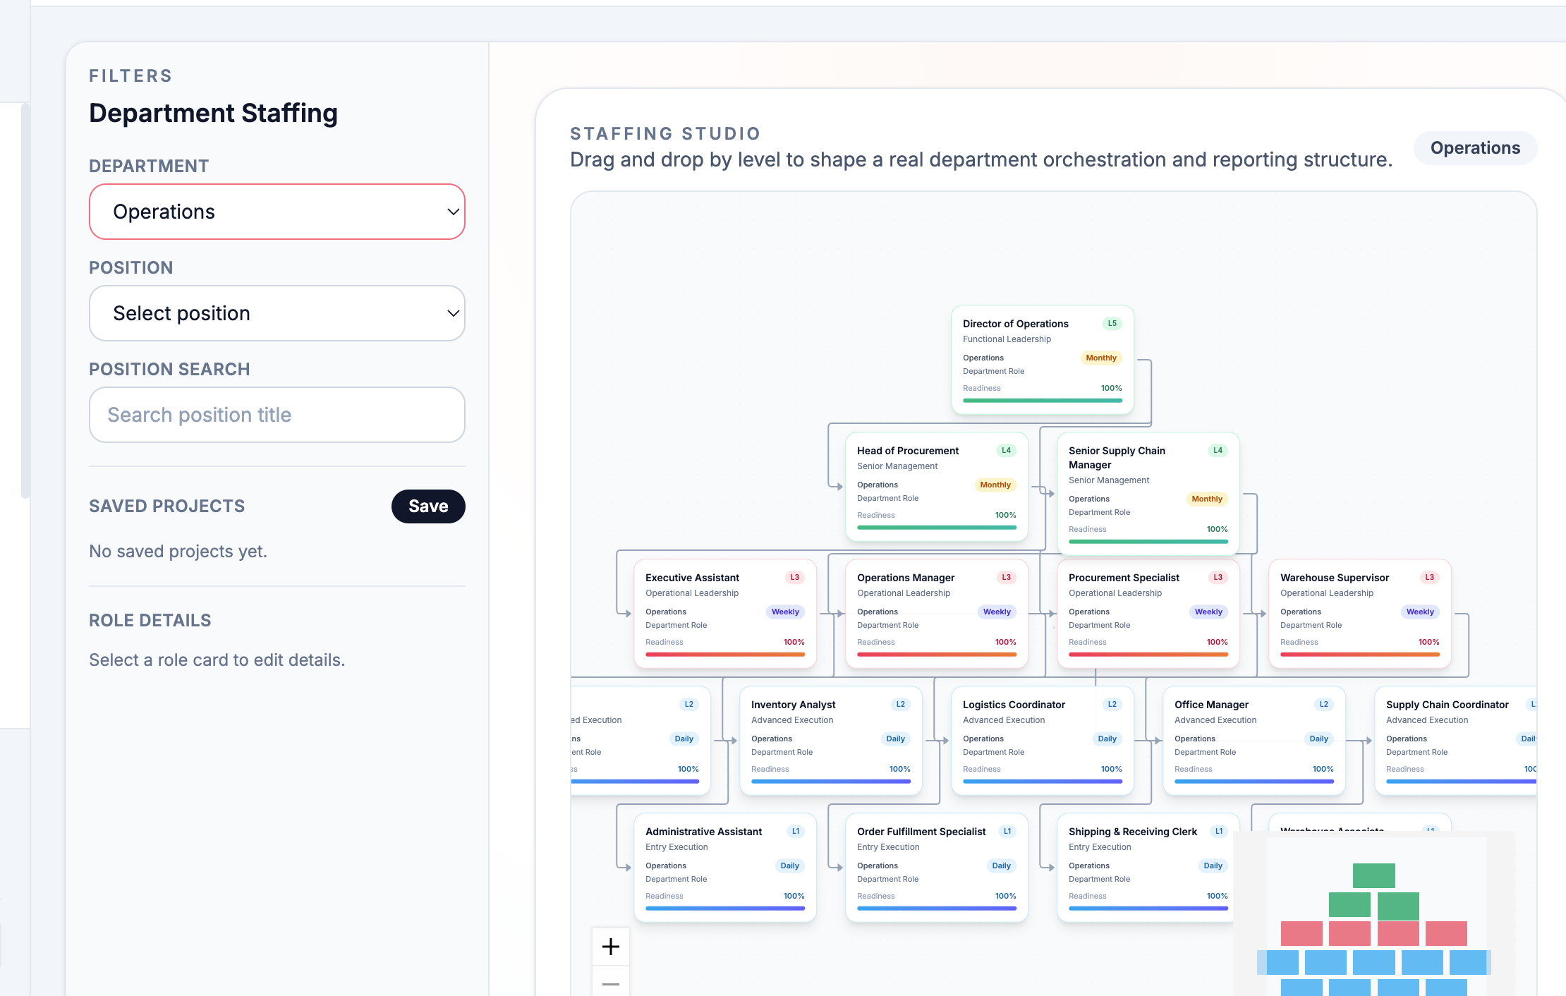Select the Operations chip beside Staffing Studio

tap(1475, 148)
